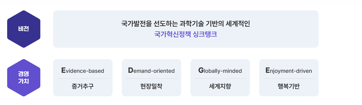Click the divider line in Enjoyment-driven card
Image resolution: width=362 pixels, height=105 pixels.
pyautogui.click(x=289, y=79)
